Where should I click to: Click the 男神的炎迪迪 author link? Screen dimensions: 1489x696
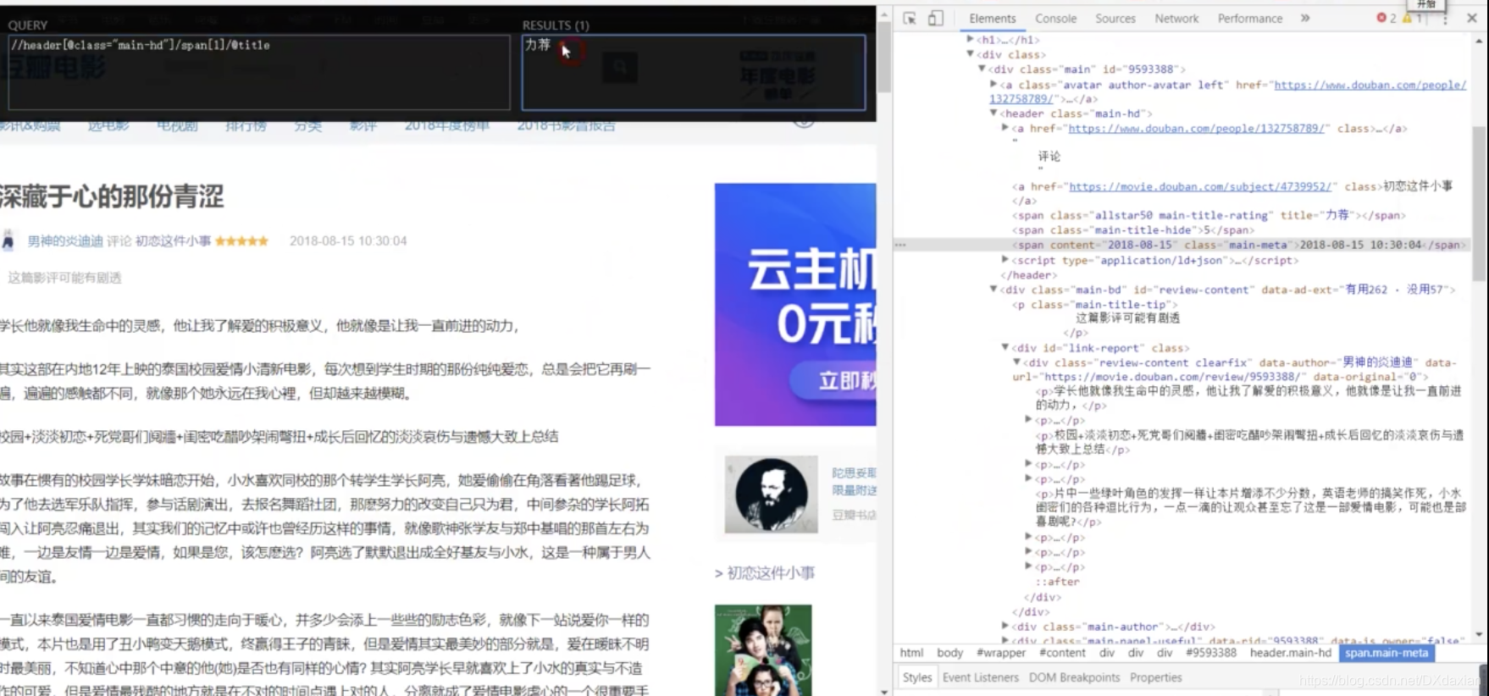(65, 240)
